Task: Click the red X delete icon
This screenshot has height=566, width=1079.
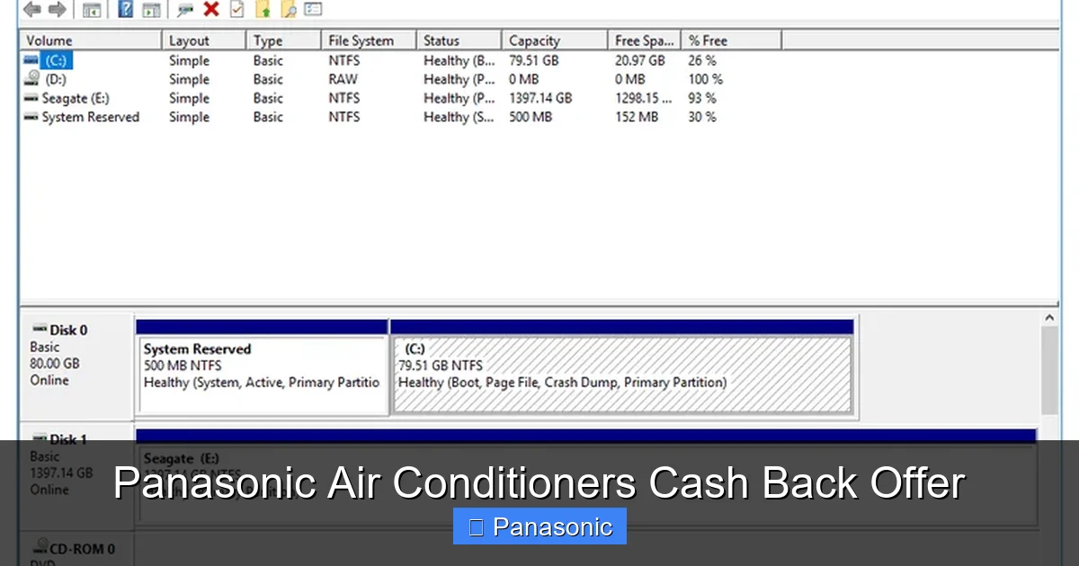Action: 211,9
